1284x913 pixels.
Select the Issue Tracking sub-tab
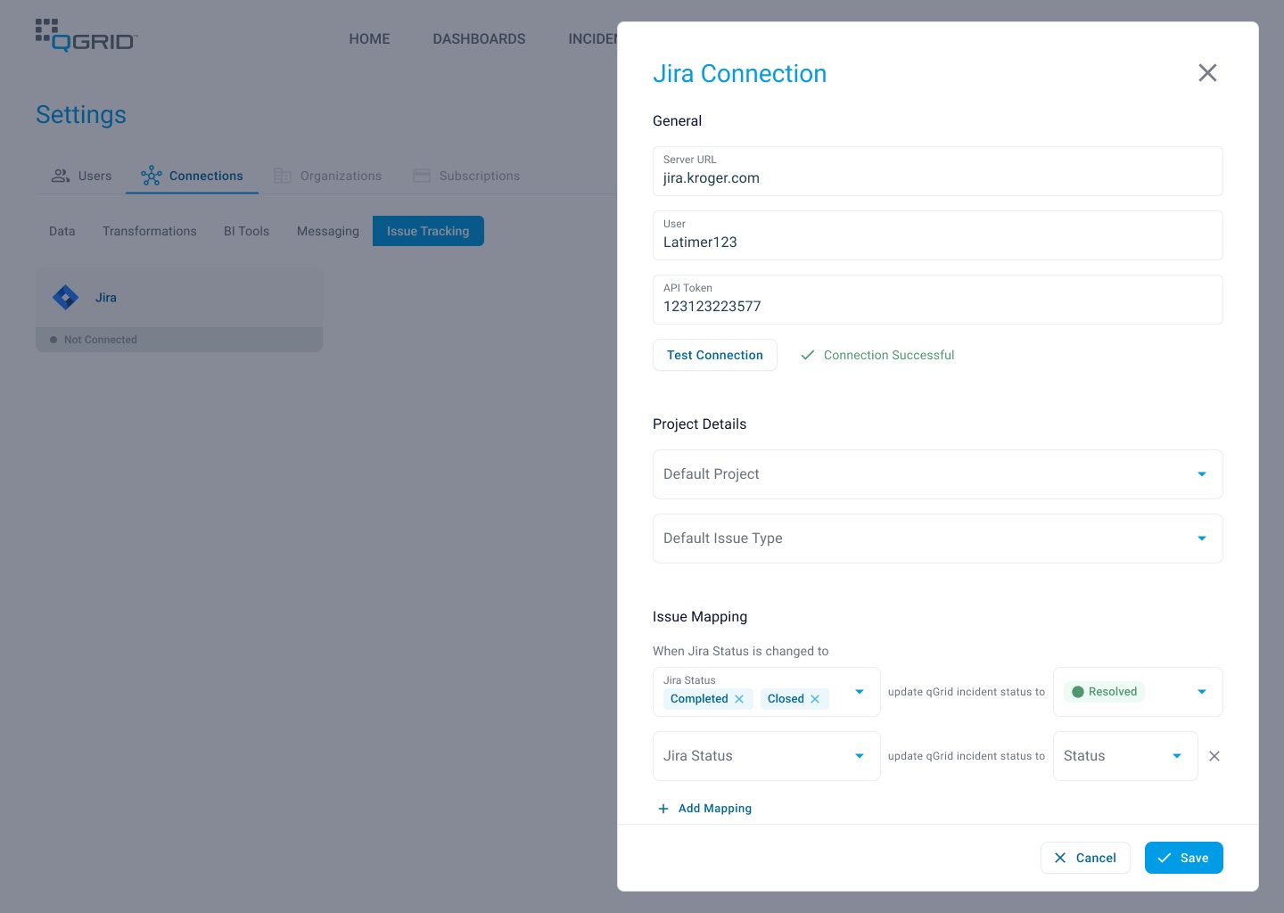click(x=428, y=231)
